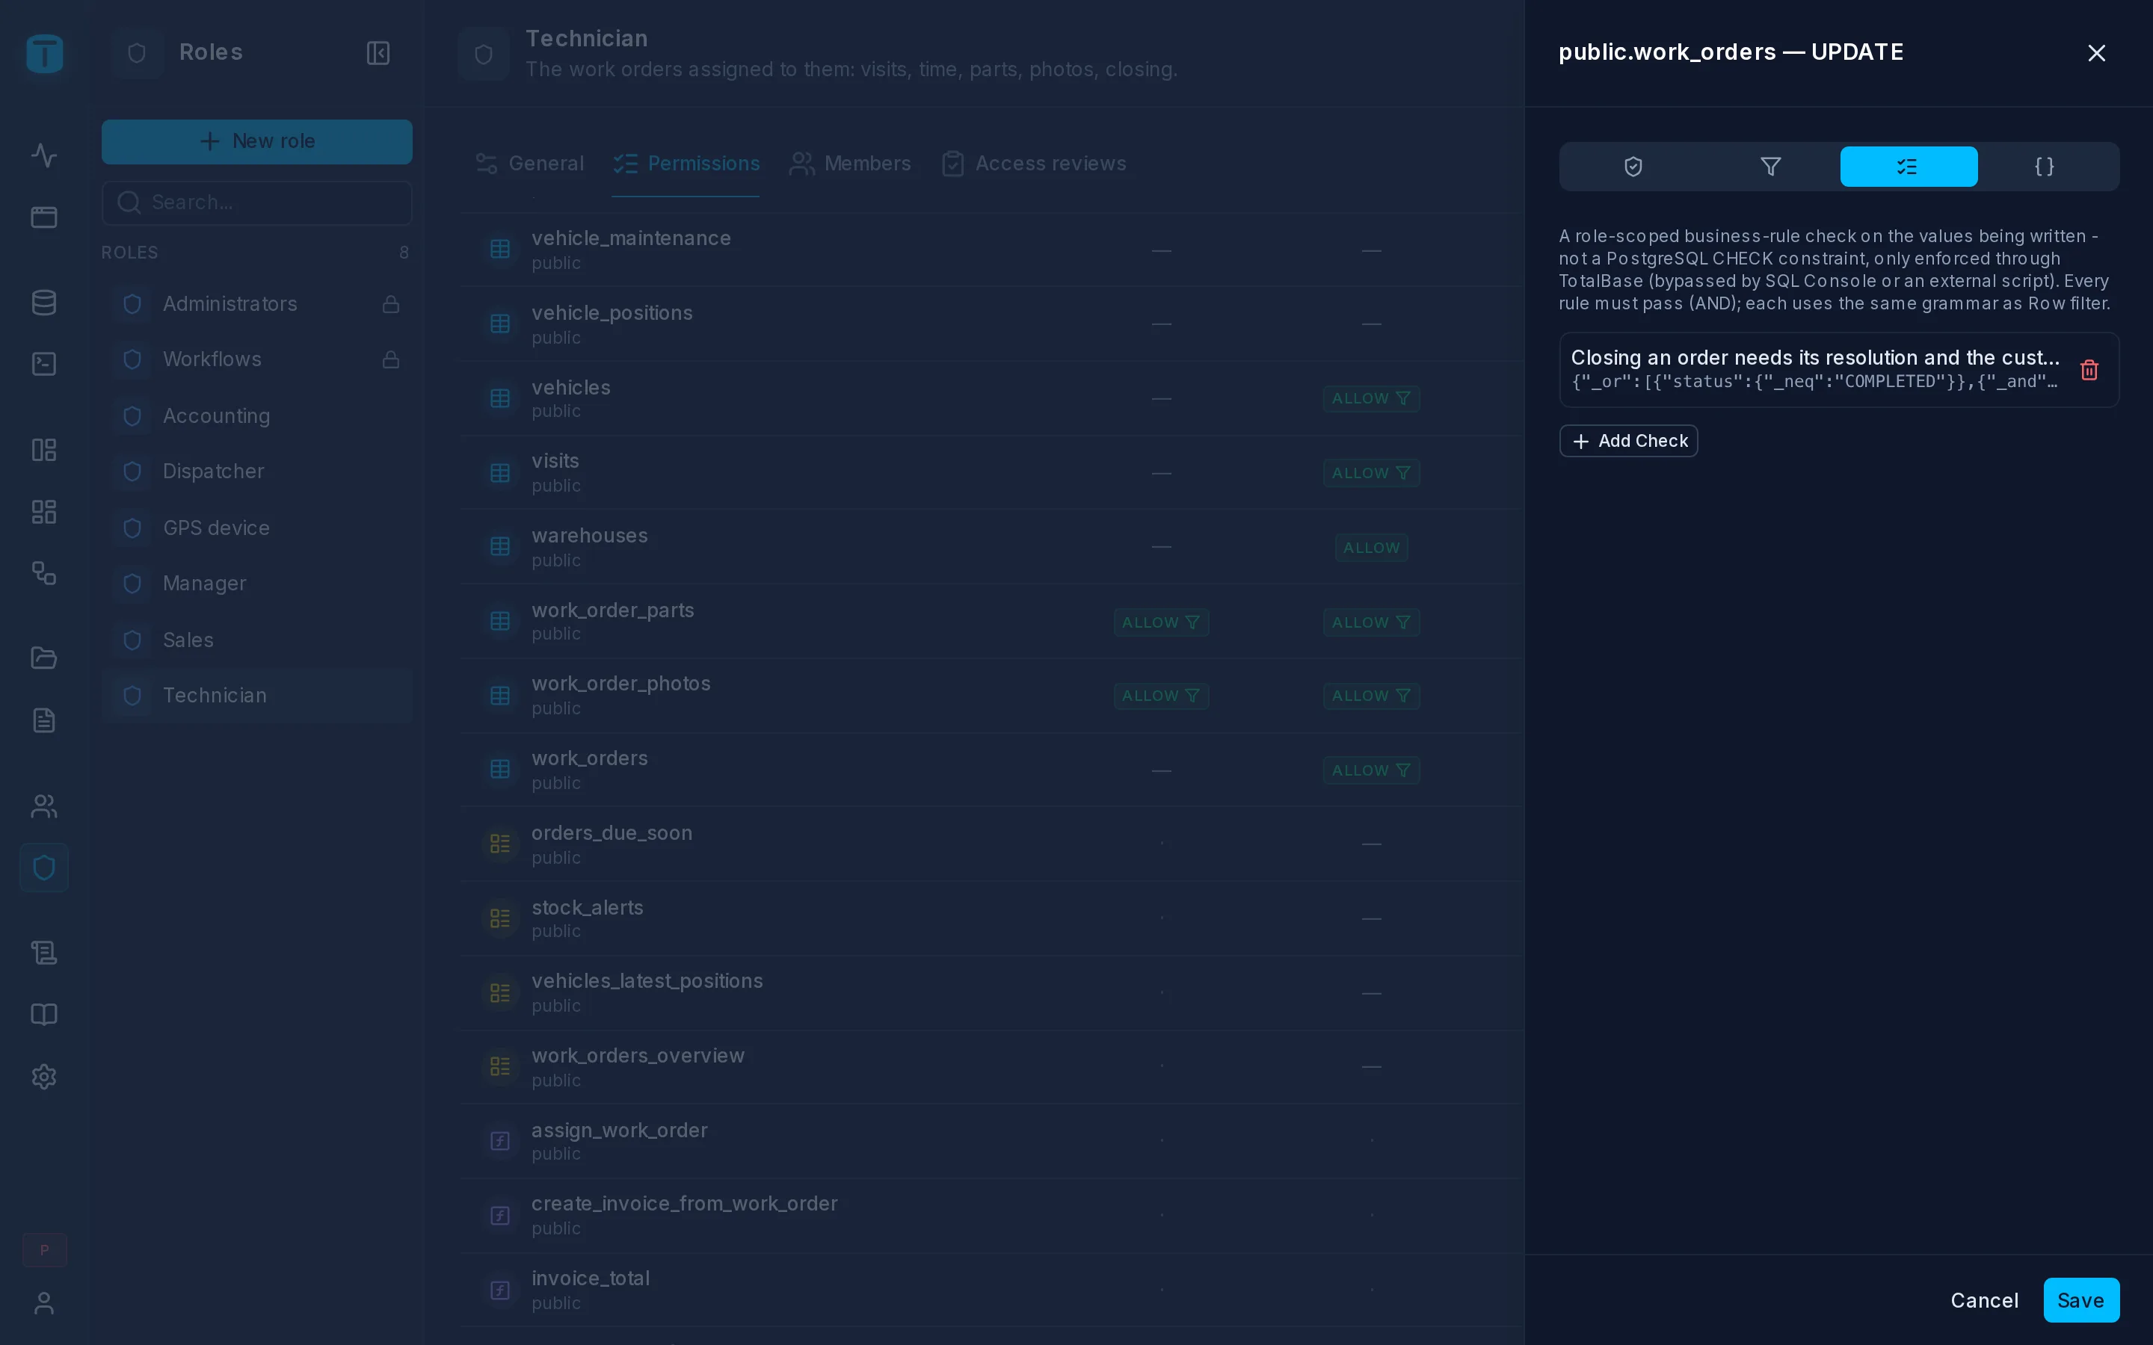Click the Add Check button
The image size is (2153, 1345).
click(x=1628, y=441)
